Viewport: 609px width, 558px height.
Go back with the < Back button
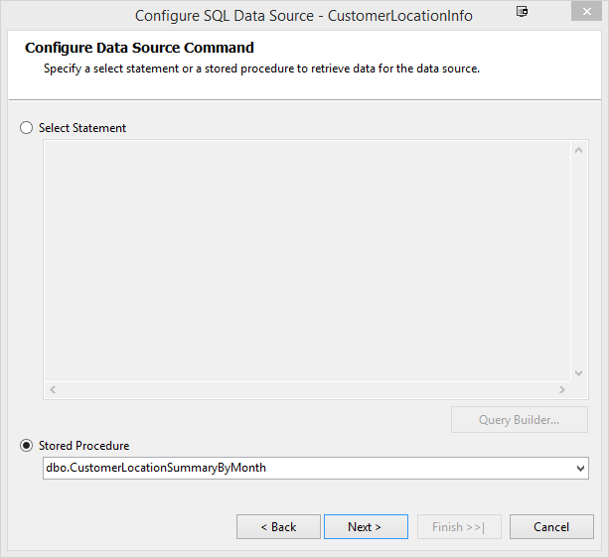pos(278,527)
